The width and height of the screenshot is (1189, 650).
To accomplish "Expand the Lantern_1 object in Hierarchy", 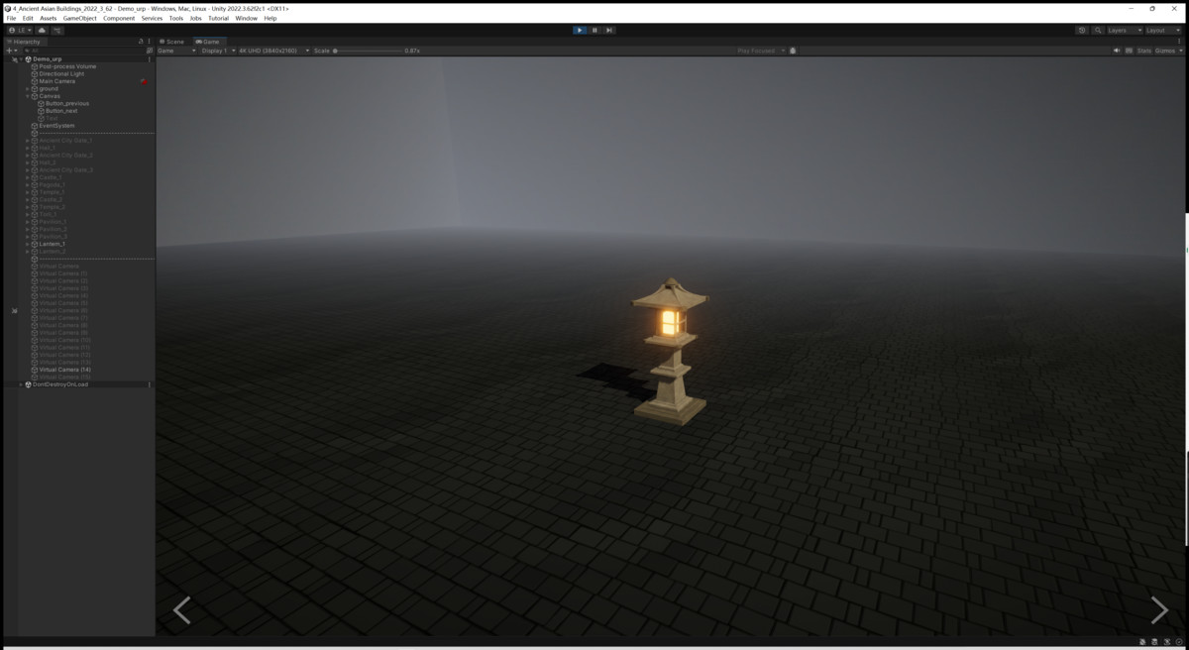I will click(28, 244).
